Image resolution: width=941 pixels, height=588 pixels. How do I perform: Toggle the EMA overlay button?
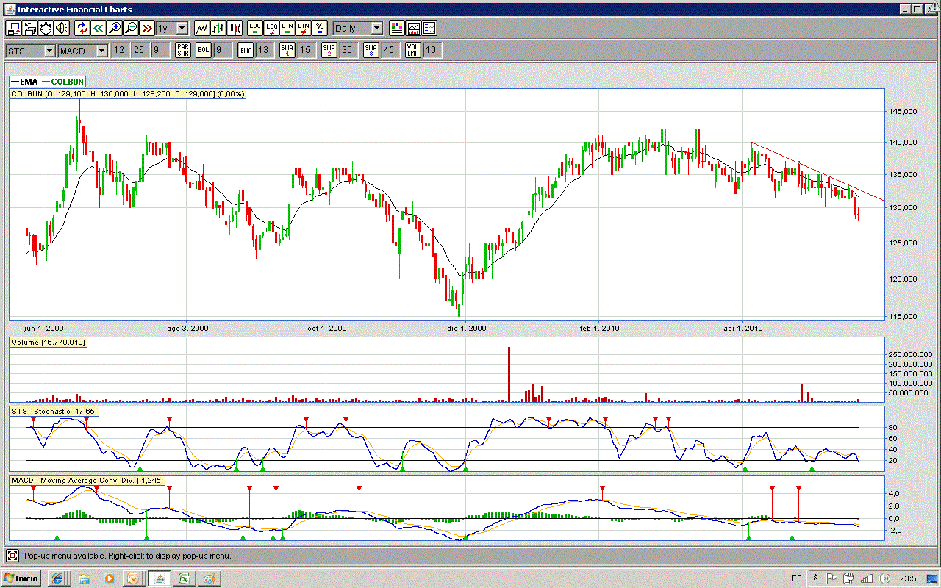pyautogui.click(x=246, y=50)
